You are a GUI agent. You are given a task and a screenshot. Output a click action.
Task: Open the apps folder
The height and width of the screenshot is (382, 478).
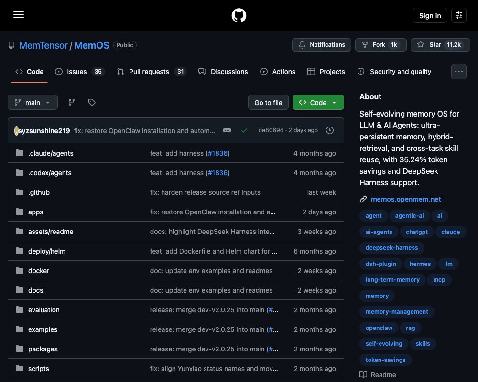pos(35,212)
